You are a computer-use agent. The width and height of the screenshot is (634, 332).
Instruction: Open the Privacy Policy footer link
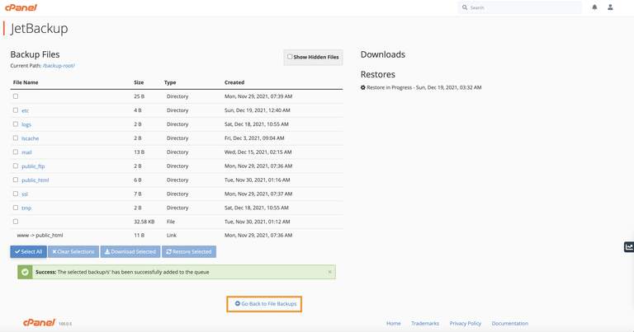pyautogui.click(x=466, y=323)
